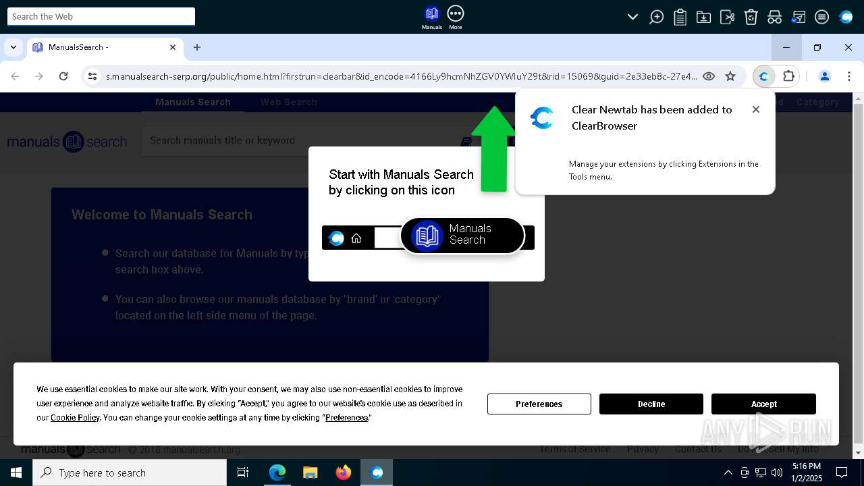The image size is (864, 486).
Task: Toggle the eye tracking-protection icon
Action: tap(709, 76)
